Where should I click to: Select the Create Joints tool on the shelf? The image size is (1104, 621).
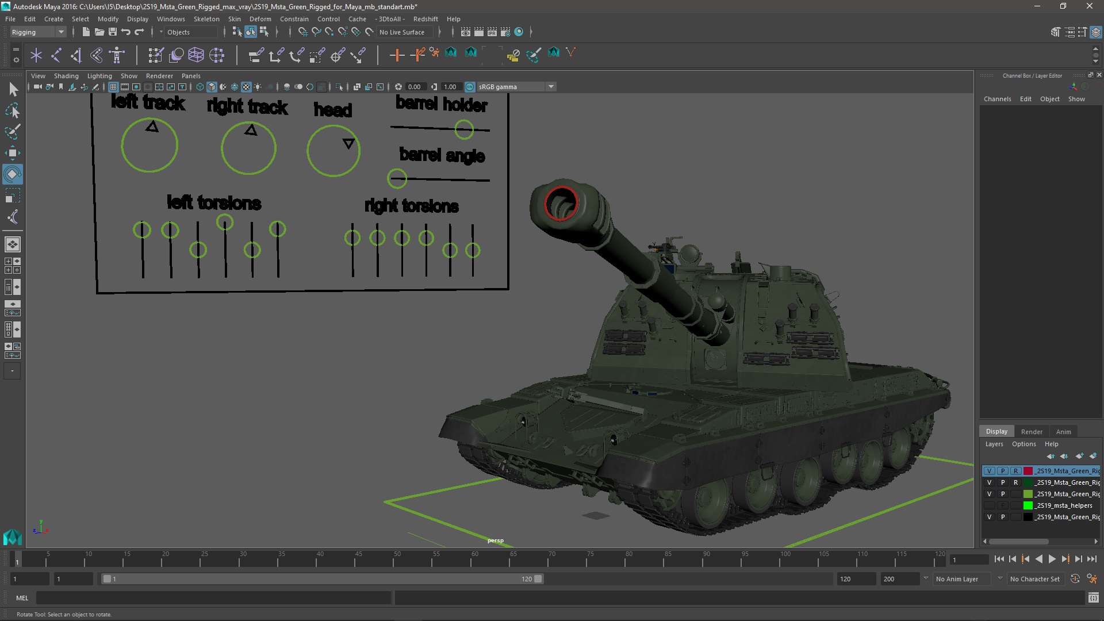click(56, 55)
